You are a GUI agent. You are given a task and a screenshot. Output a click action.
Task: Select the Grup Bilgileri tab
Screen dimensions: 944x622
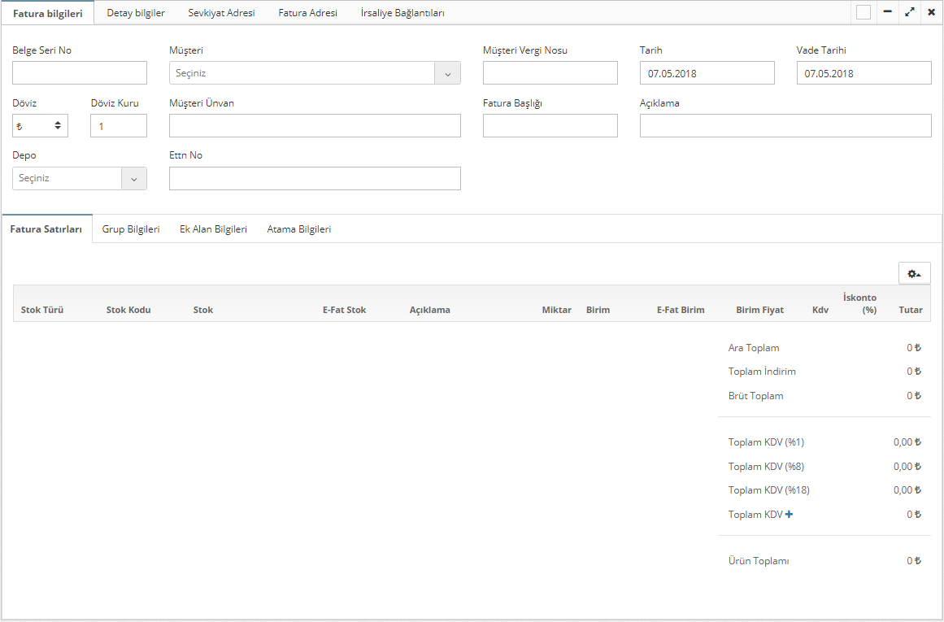(131, 229)
